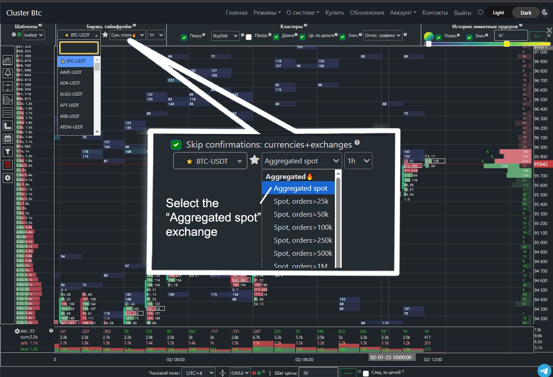
Task: Click the Обновления link in navigation
Action: pos(367,13)
